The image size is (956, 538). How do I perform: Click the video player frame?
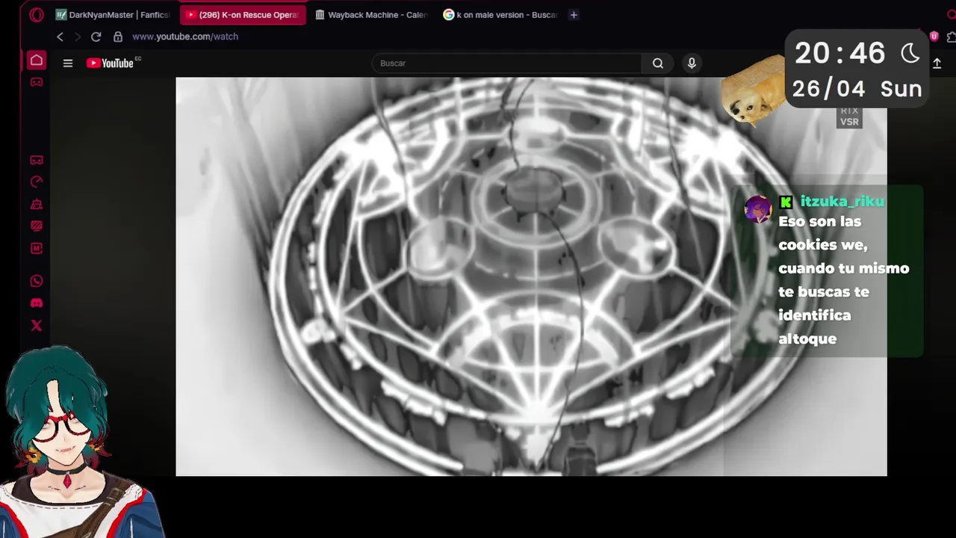[x=531, y=276]
